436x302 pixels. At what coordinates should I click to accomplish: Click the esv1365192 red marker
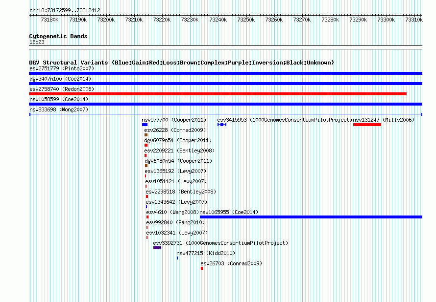pyautogui.click(x=145, y=176)
